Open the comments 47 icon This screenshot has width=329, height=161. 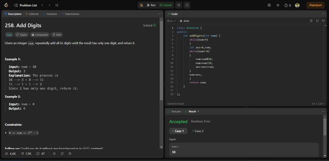pos(40,154)
